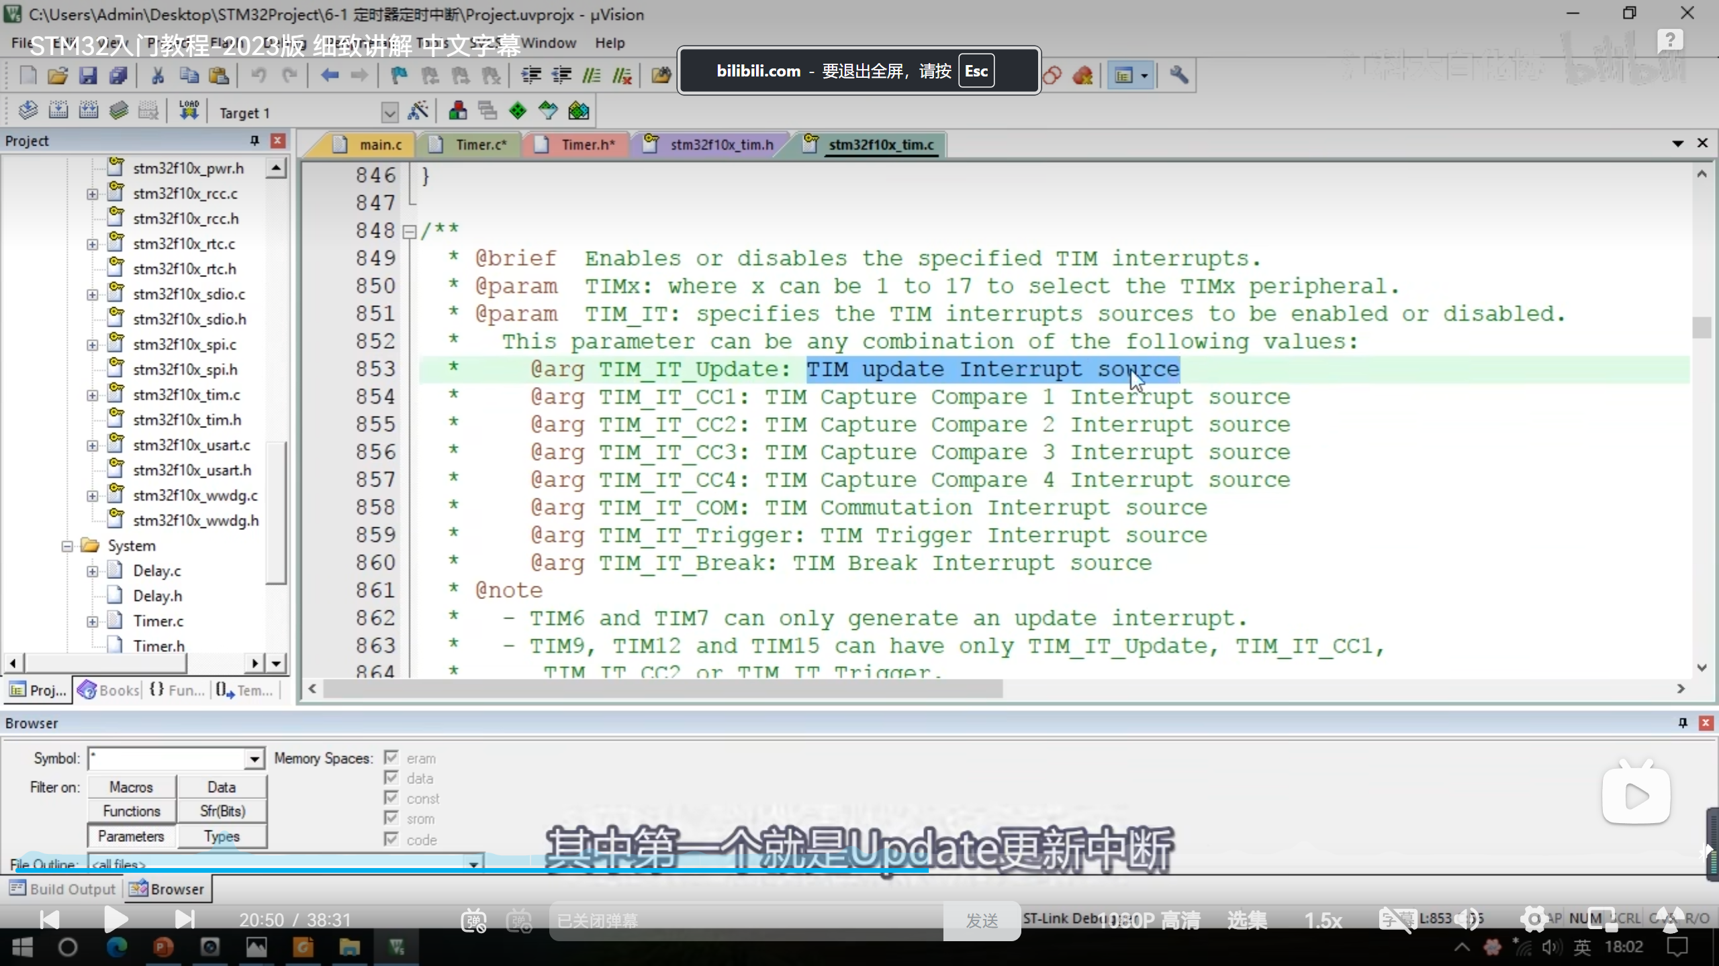Click the Download LOAD icon
Image resolution: width=1719 pixels, height=966 pixels.
click(x=189, y=111)
